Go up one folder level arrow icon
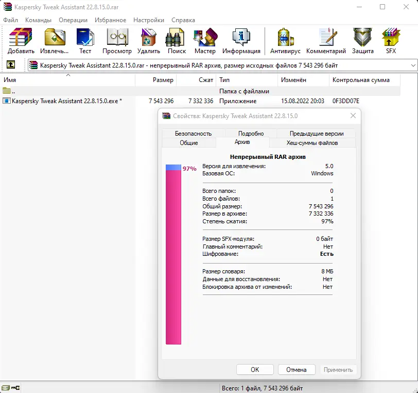This screenshot has width=418, height=393. [x=11, y=64]
